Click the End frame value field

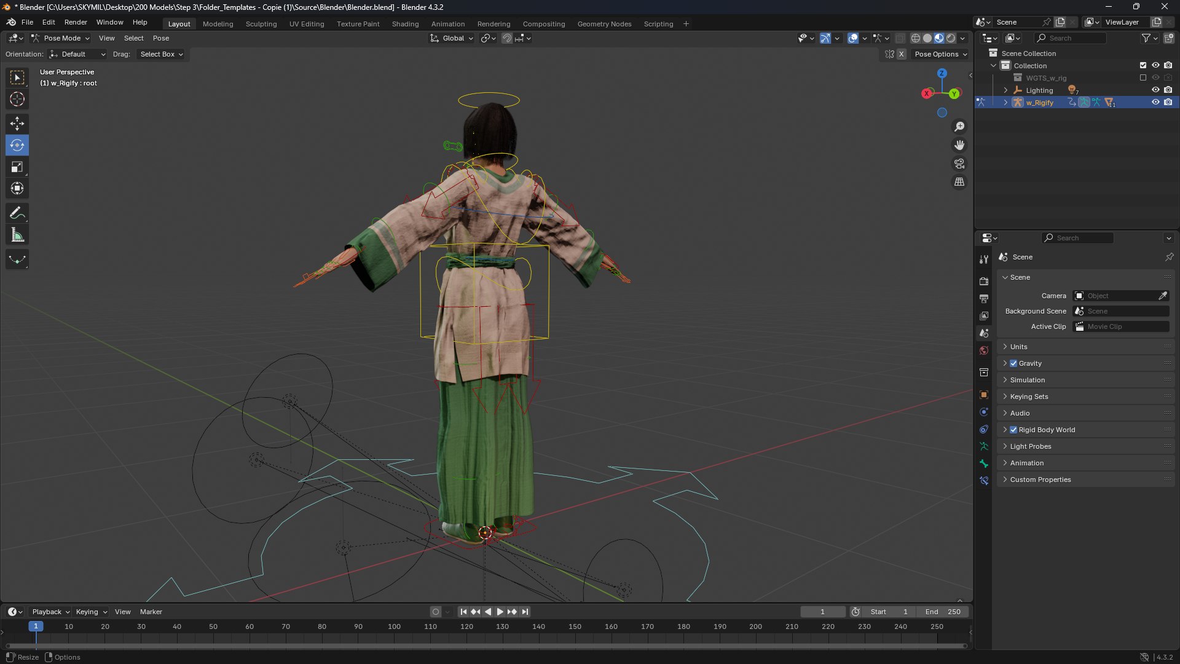pos(943,612)
